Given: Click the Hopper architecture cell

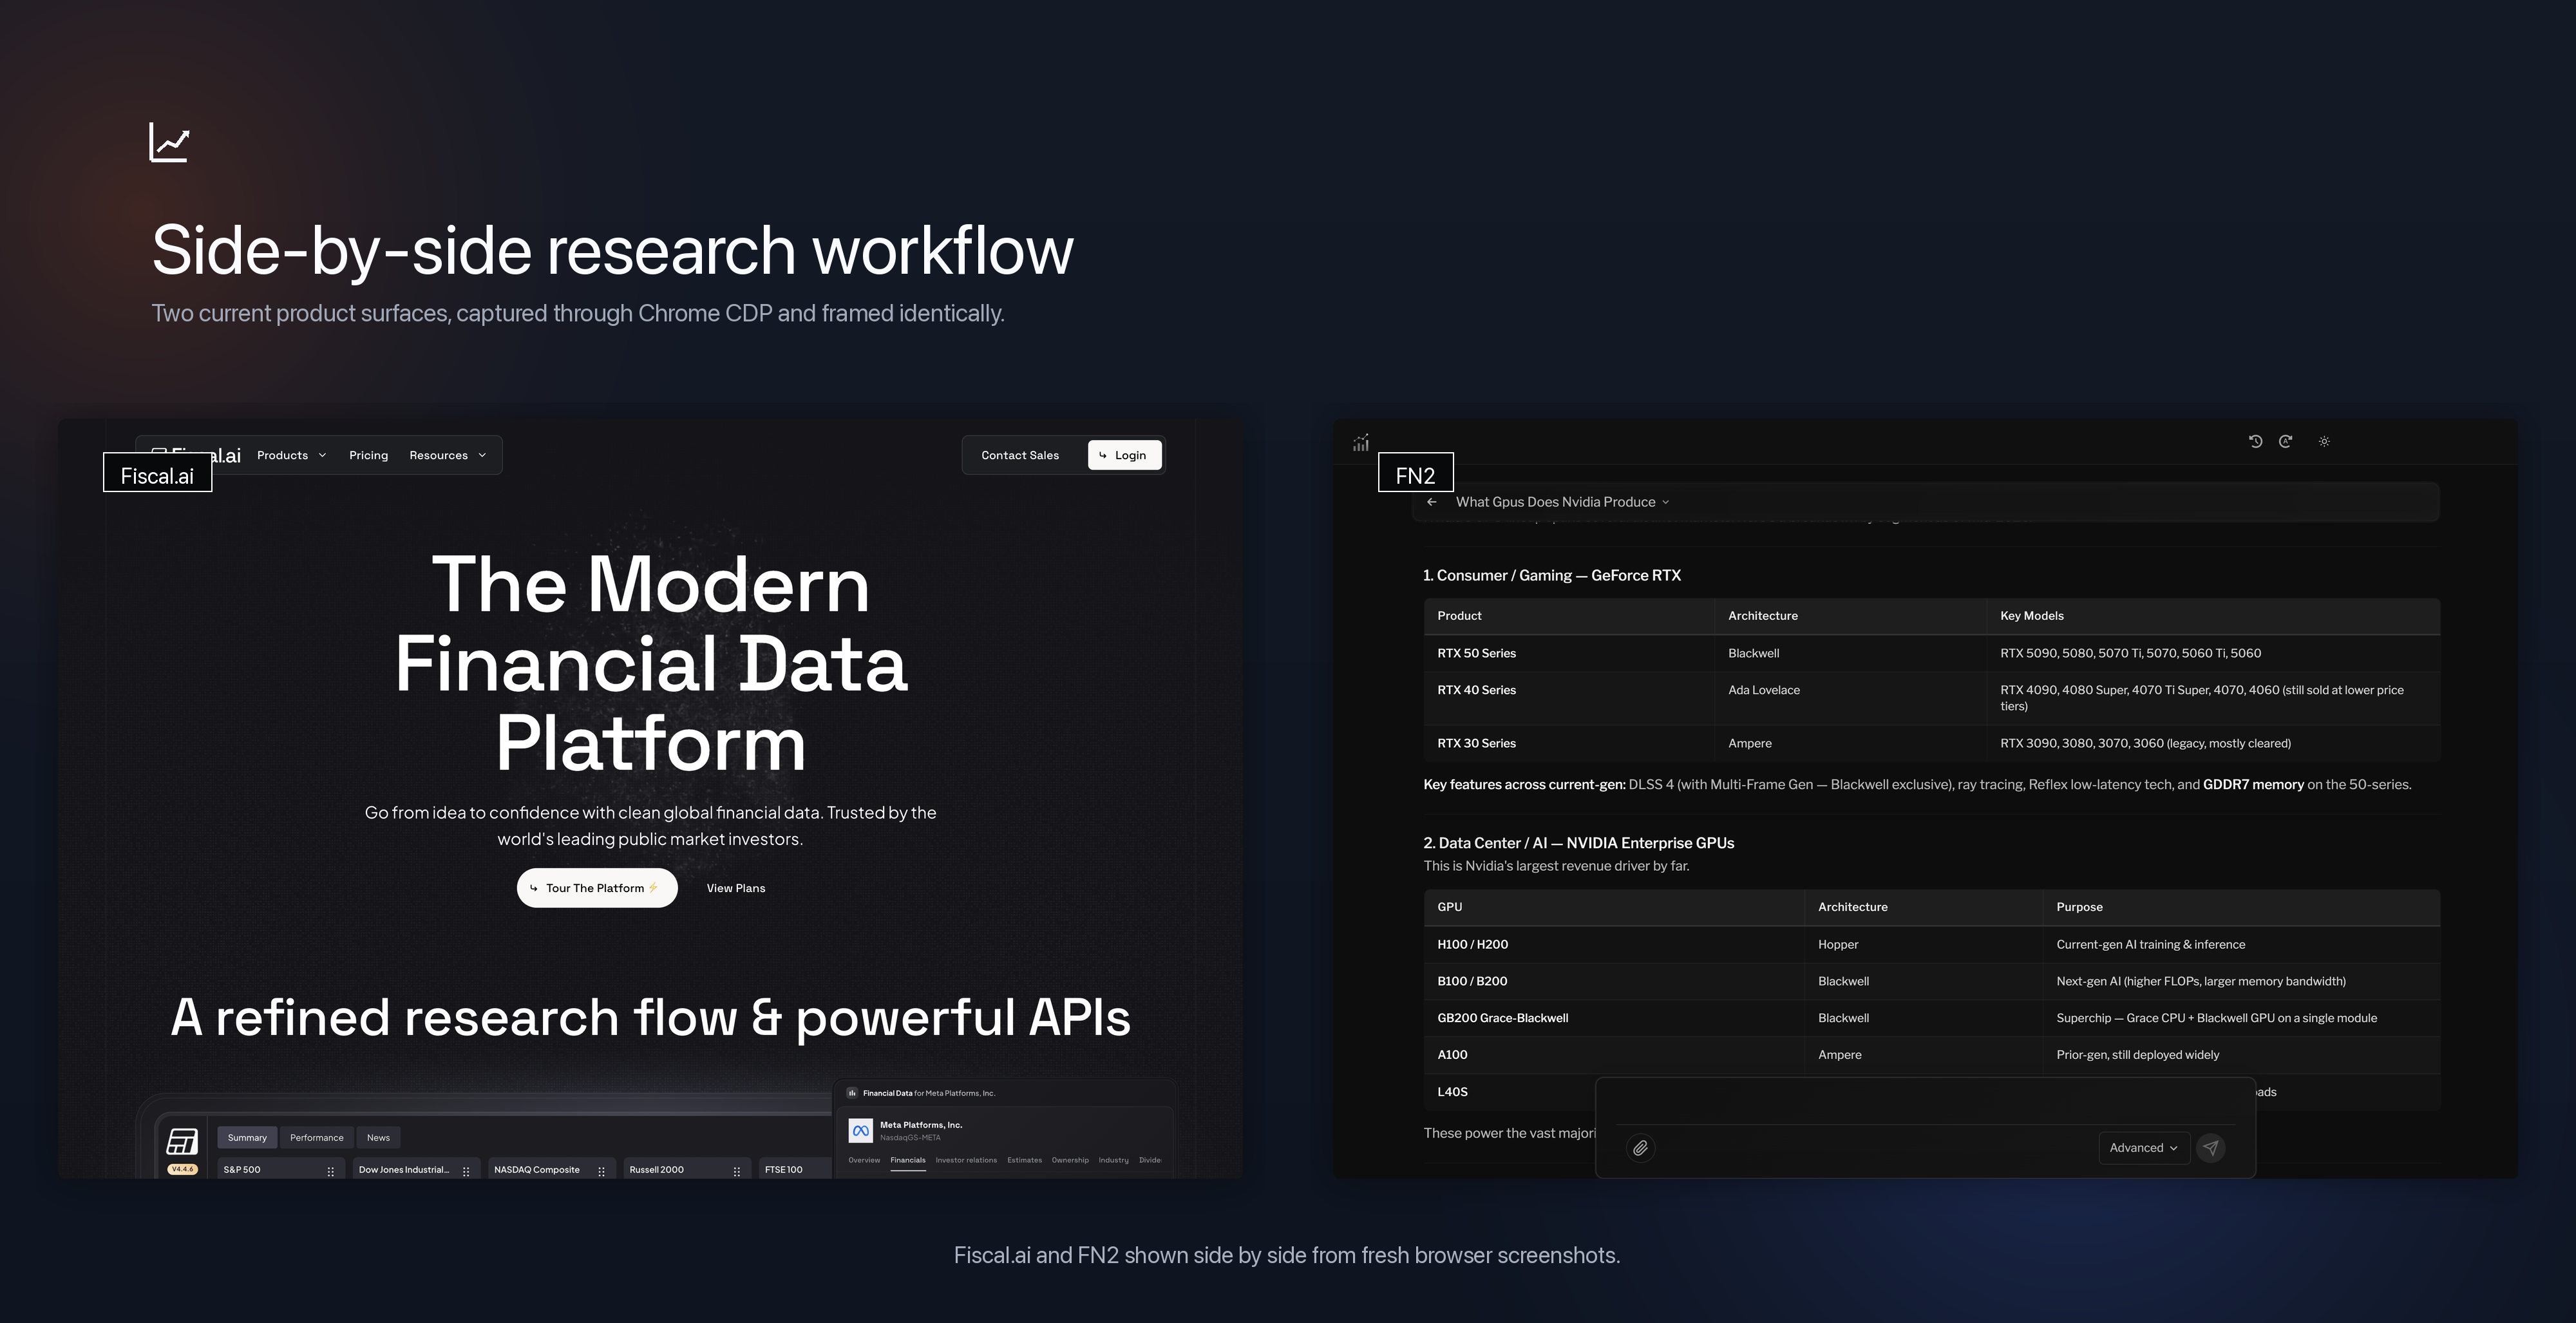Looking at the screenshot, I should click(x=1838, y=944).
